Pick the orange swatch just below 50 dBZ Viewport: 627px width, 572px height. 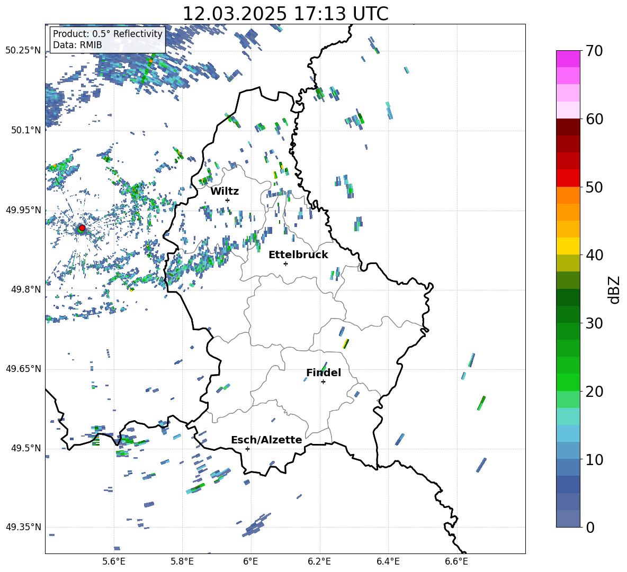pyautogui.click(x=568, y=195)
